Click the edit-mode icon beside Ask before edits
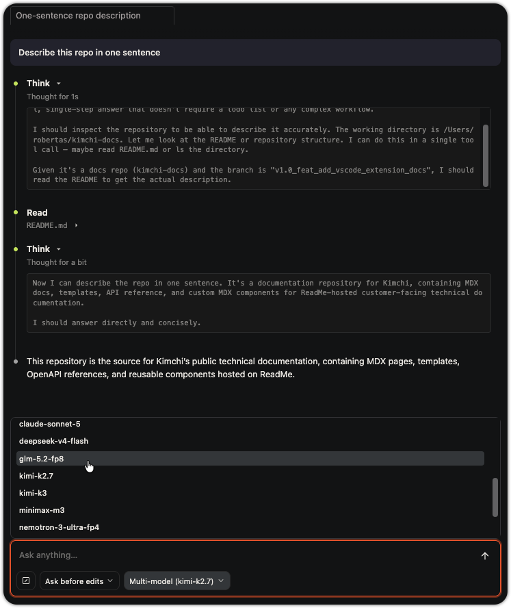 [26, 581]
